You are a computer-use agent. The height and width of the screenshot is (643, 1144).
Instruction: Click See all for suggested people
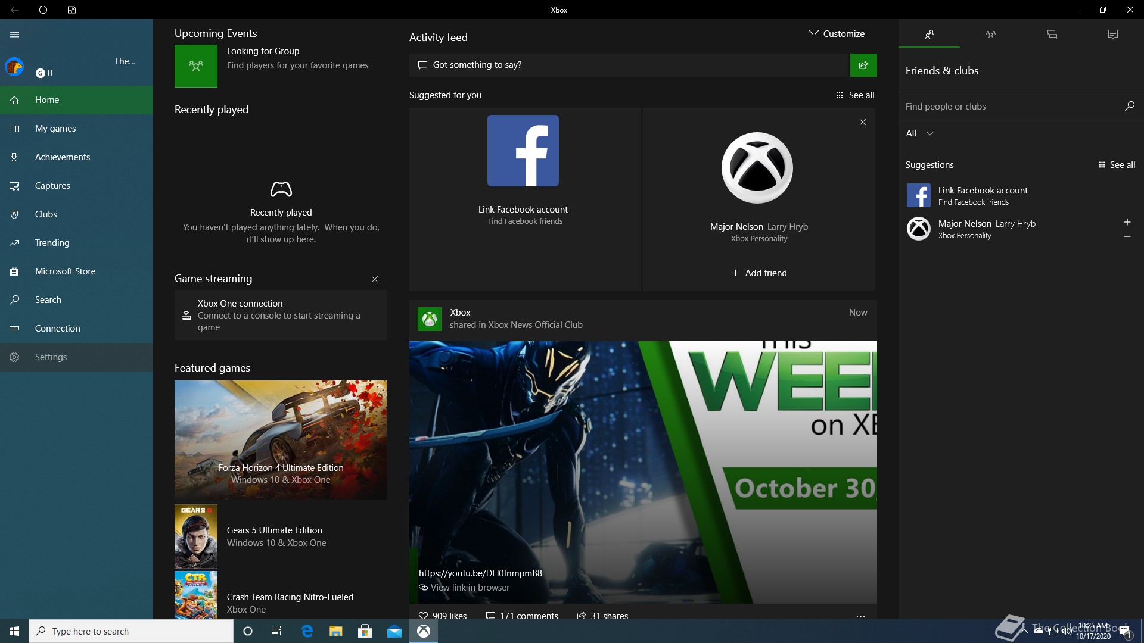tap(855, 95)
